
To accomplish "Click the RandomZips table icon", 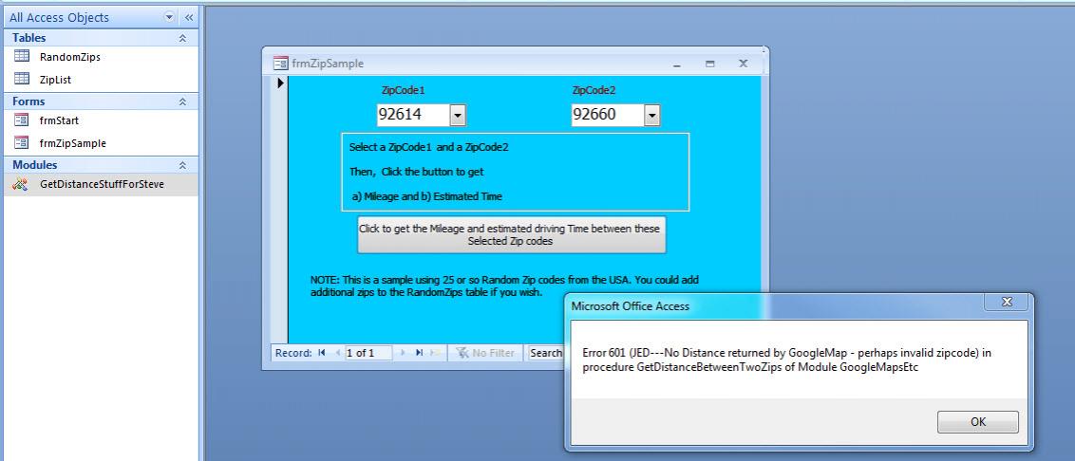I will 22,57.
